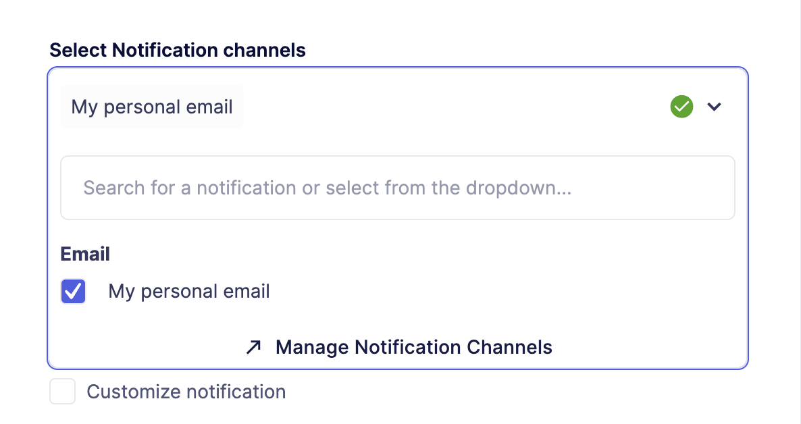
Task: Open Manage Notification Channels
Action: point(413,347)
